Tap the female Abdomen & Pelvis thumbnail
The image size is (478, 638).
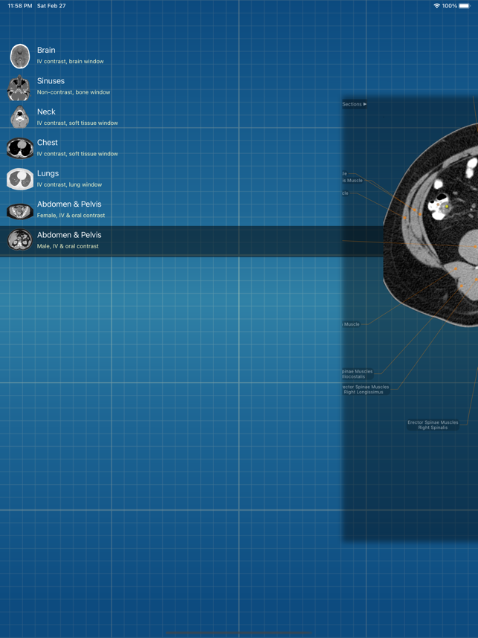(x=19, y=210)
